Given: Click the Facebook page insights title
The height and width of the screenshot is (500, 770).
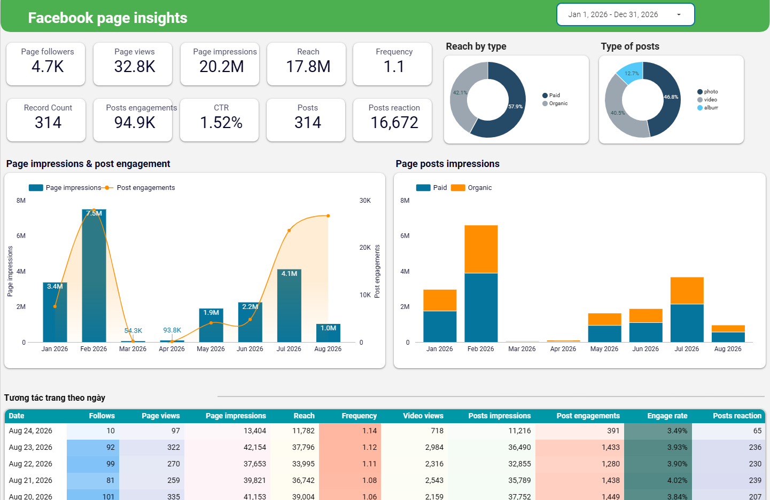Looking at the screenshot, I should [x=107, y=18].
